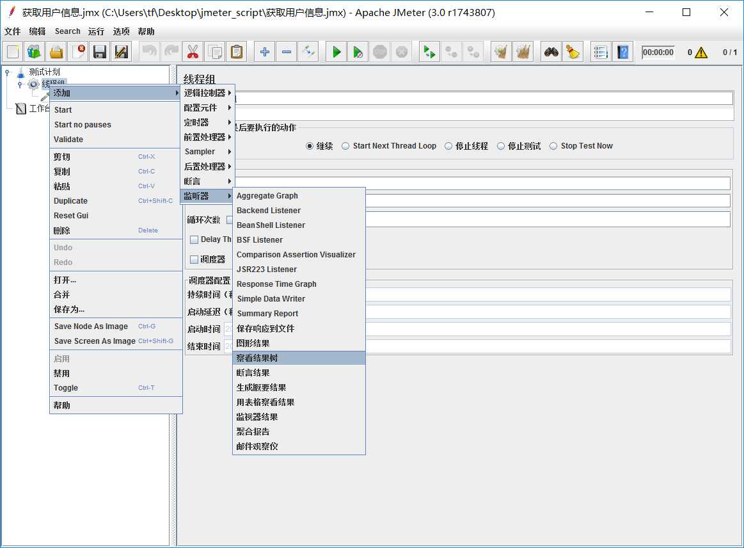Click the Close test plan icon
744x548 pixels.
pos(78,52)
